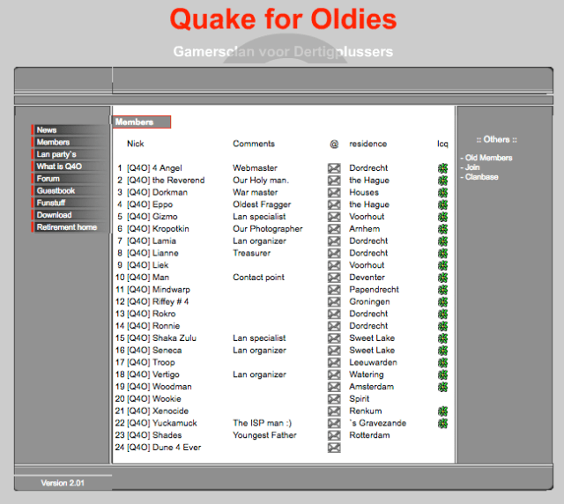Open email envelope for Kropotkin
Screen dimensions: 564x504
point(334,229)
